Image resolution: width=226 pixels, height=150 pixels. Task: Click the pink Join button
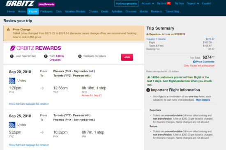(x=127, y=57)
